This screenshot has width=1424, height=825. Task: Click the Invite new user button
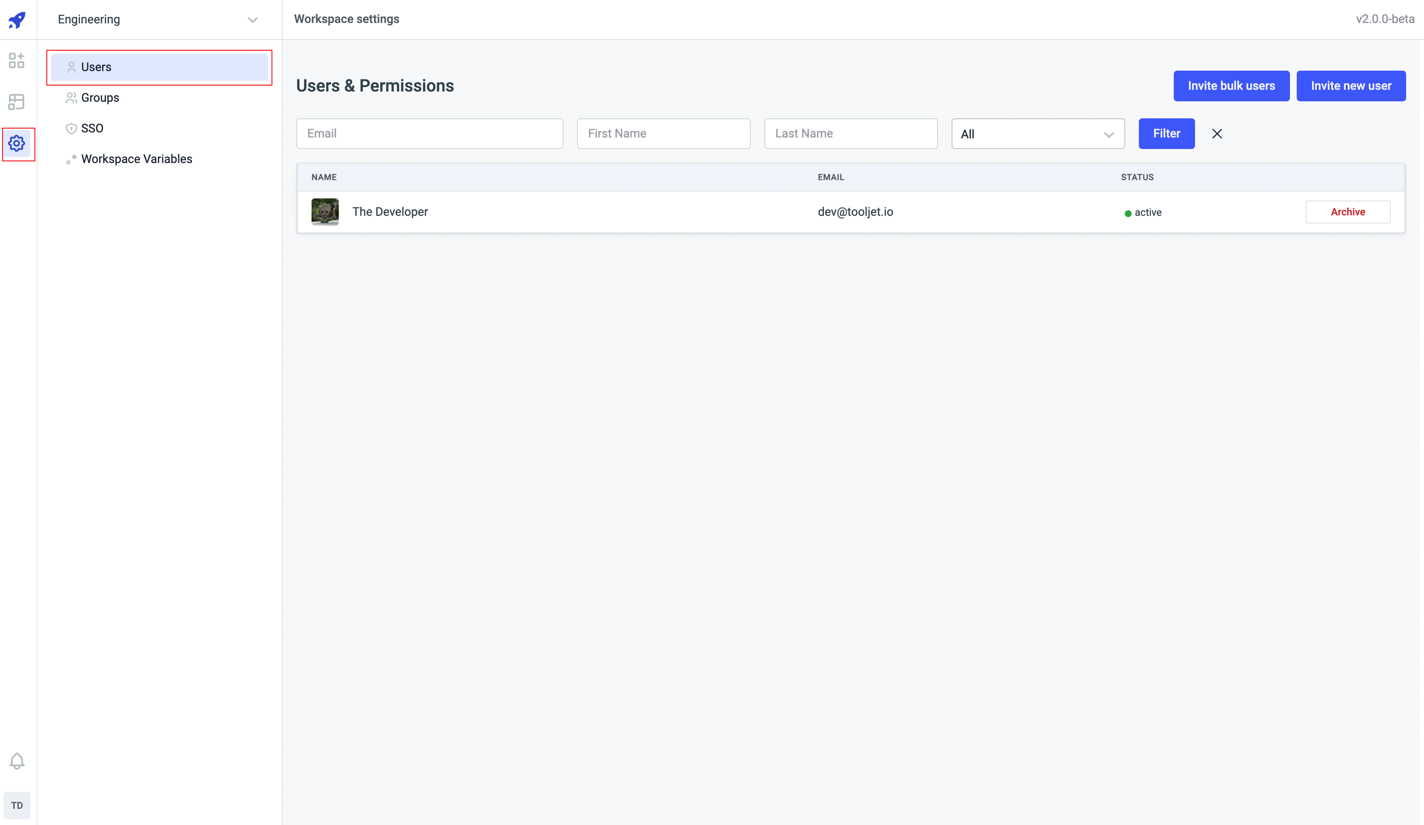1351,86
